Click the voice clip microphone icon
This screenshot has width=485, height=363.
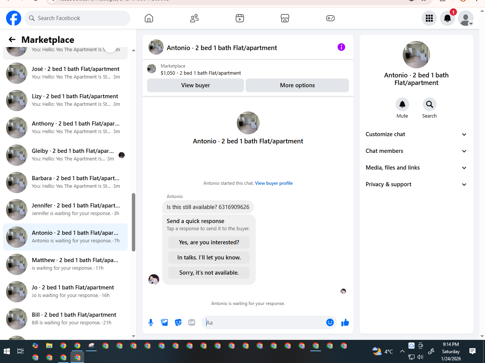click(151, 322)
